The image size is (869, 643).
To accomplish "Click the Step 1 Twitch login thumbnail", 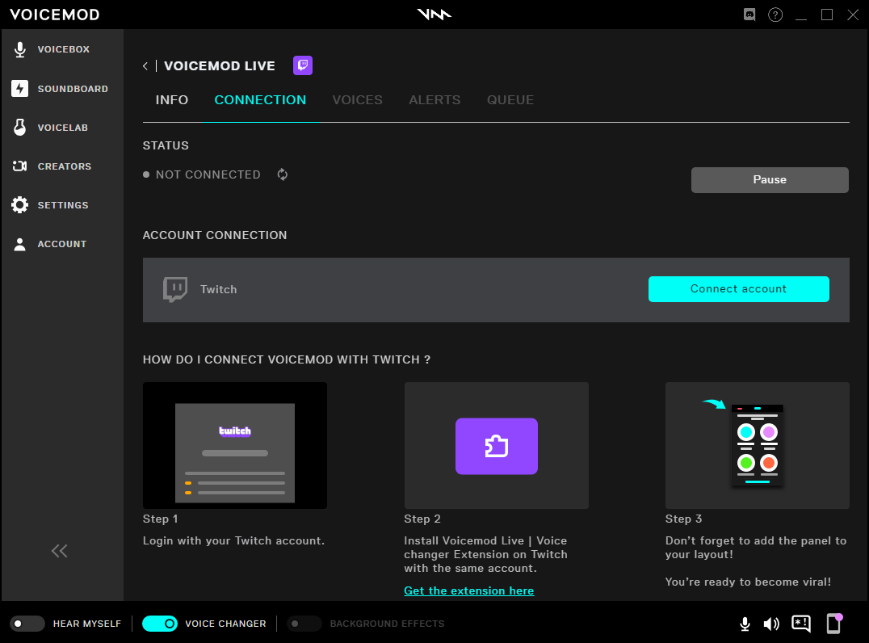I will coord(235,445).
